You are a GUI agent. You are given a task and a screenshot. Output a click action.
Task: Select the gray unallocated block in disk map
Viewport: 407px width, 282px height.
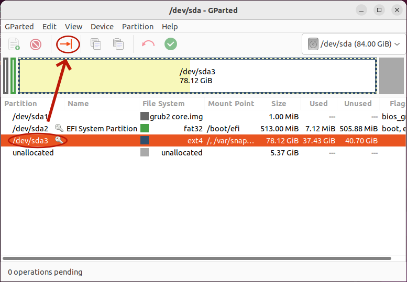pyautogui.click(x=391, y=76)
